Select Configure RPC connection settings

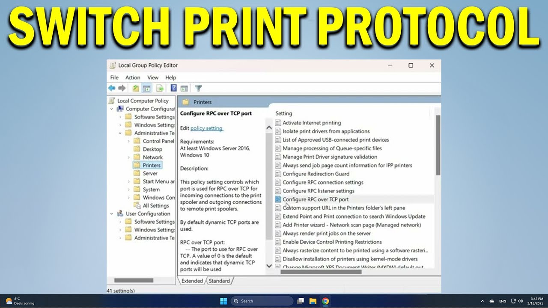tap(323, 182)
